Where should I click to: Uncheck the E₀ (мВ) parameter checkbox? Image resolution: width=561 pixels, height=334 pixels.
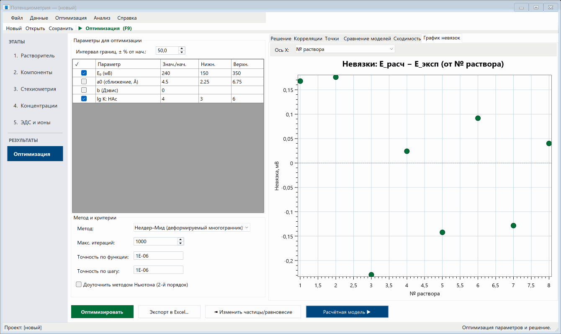(x=84, y=73)
